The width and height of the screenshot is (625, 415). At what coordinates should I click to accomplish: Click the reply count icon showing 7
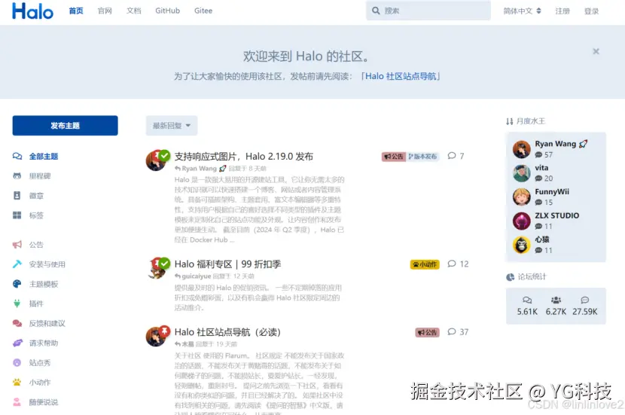452,156
